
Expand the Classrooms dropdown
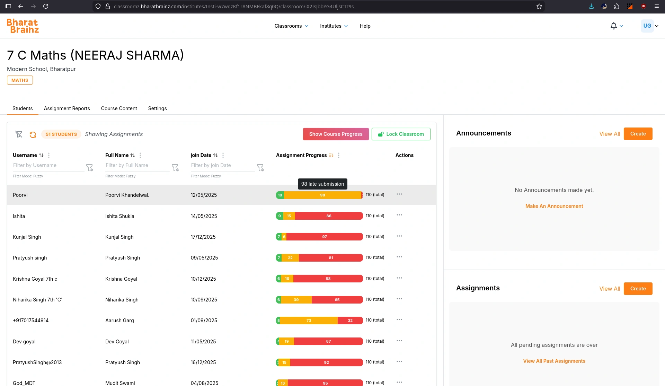(291, 26)
